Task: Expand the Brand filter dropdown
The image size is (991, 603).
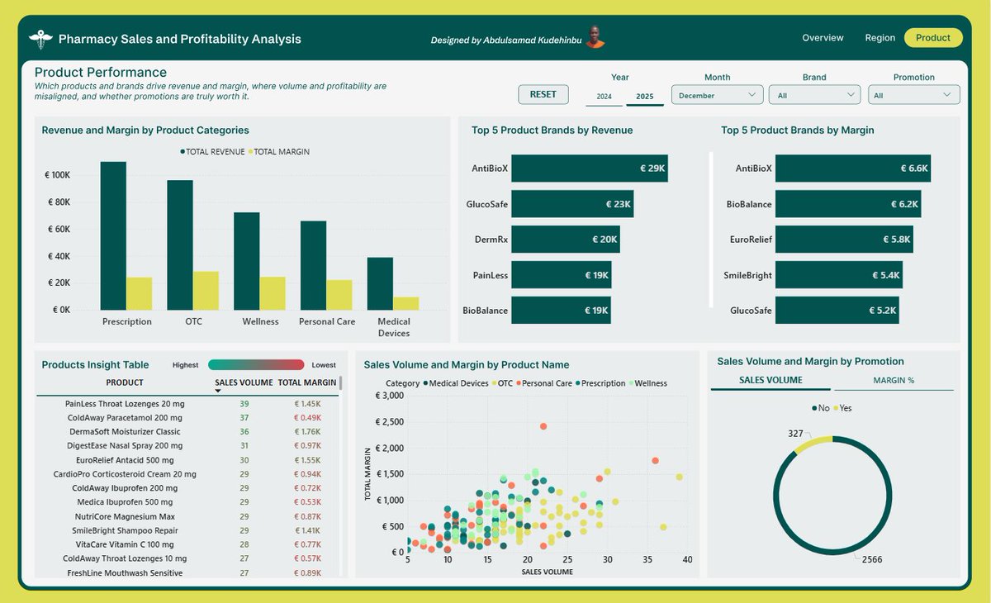Action: [814, 95]
